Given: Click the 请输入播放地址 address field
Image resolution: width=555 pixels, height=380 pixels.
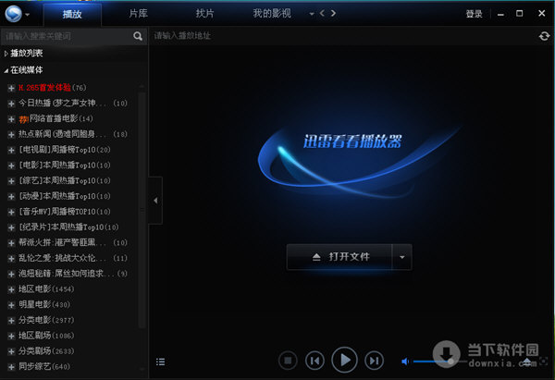Looking at the screenshot, I should point(342,36).
